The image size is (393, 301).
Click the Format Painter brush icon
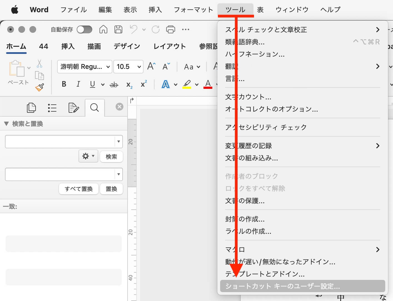40,87
